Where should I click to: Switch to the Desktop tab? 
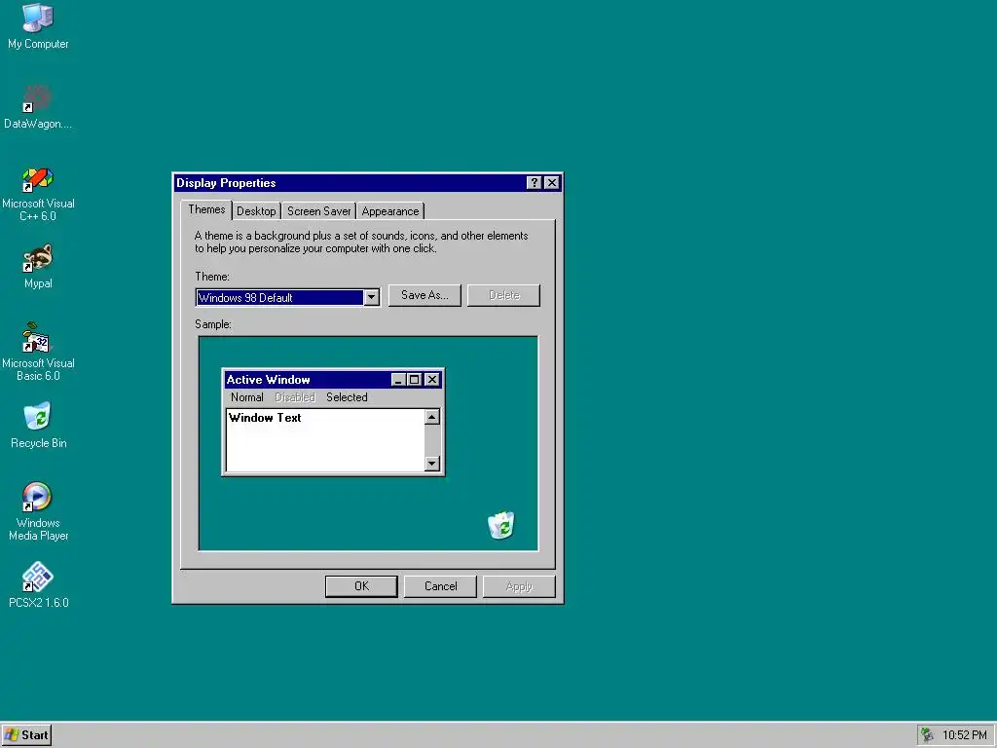coord(256,211)
